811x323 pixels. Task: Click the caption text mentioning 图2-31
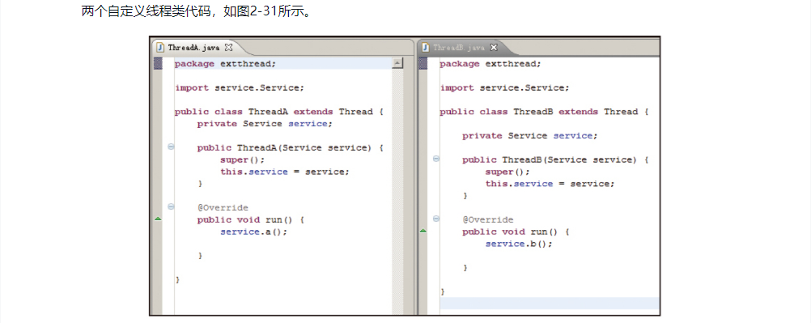[197, 11]
